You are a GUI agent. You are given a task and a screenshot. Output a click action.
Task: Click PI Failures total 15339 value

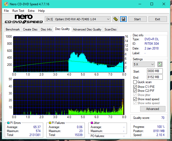(x=78, y=135)
